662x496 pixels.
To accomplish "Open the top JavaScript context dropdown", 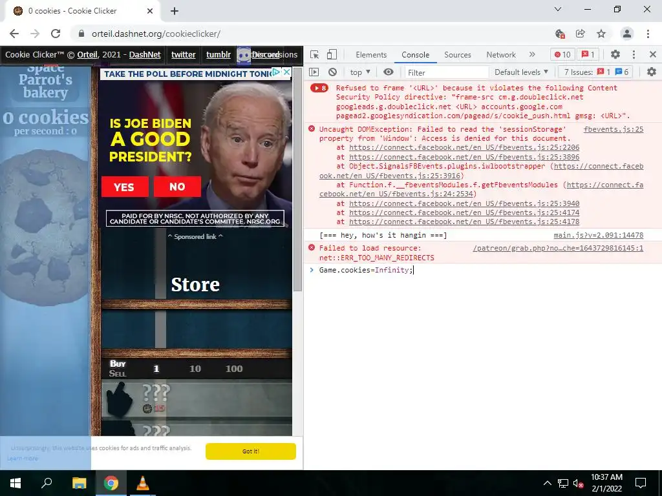I will [360, 72].
